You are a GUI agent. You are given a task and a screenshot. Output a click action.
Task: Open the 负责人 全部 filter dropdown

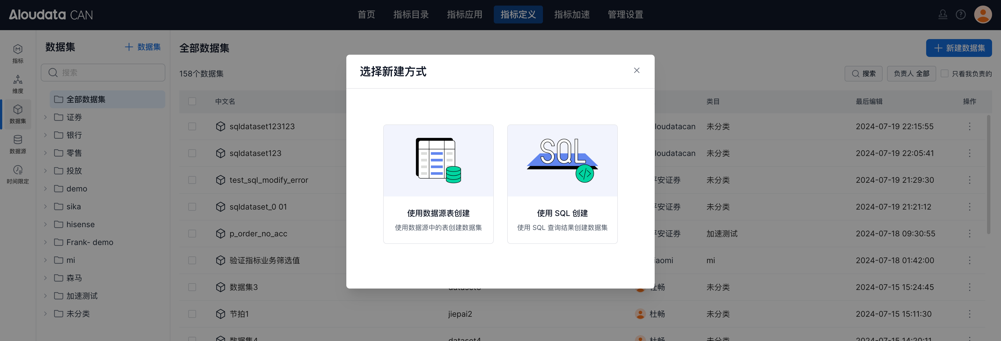(x=911, y=73)
